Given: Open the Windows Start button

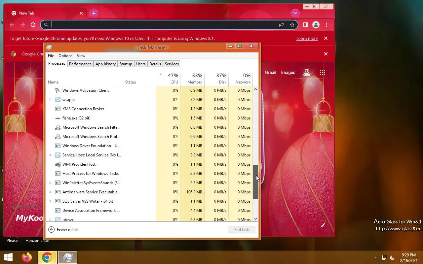Looking at the screenshot, I should pos(8,257).
